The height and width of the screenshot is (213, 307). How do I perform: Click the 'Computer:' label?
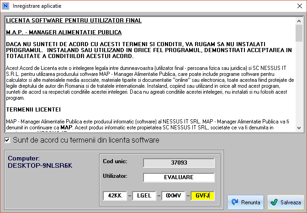[24, 158]
